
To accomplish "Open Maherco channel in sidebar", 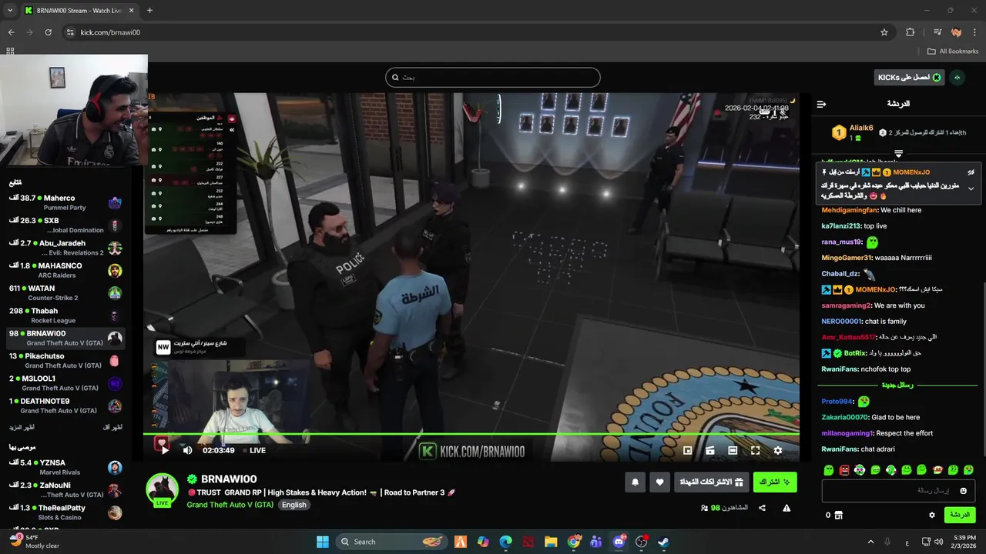I will (x=65, y=203).
